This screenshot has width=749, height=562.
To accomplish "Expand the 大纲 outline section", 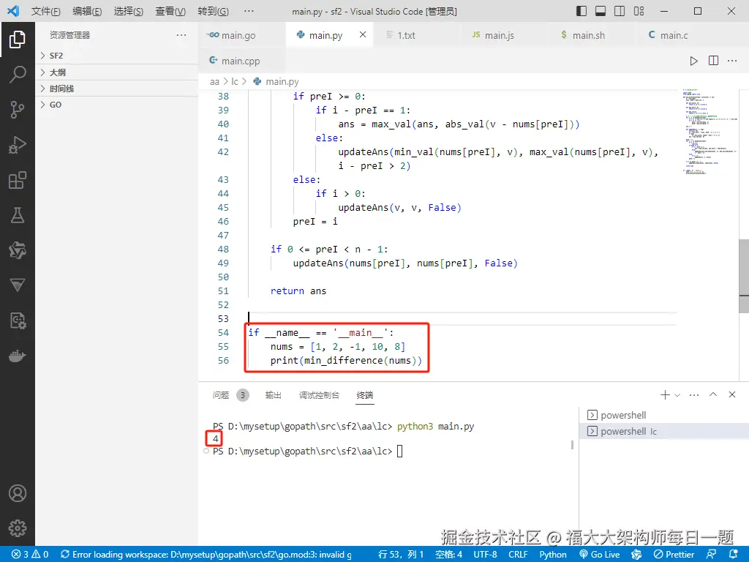I will 116,72.
